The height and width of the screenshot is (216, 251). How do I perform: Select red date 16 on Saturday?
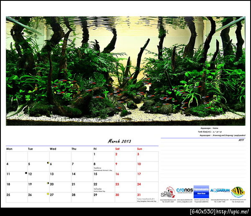click(117, 174)
